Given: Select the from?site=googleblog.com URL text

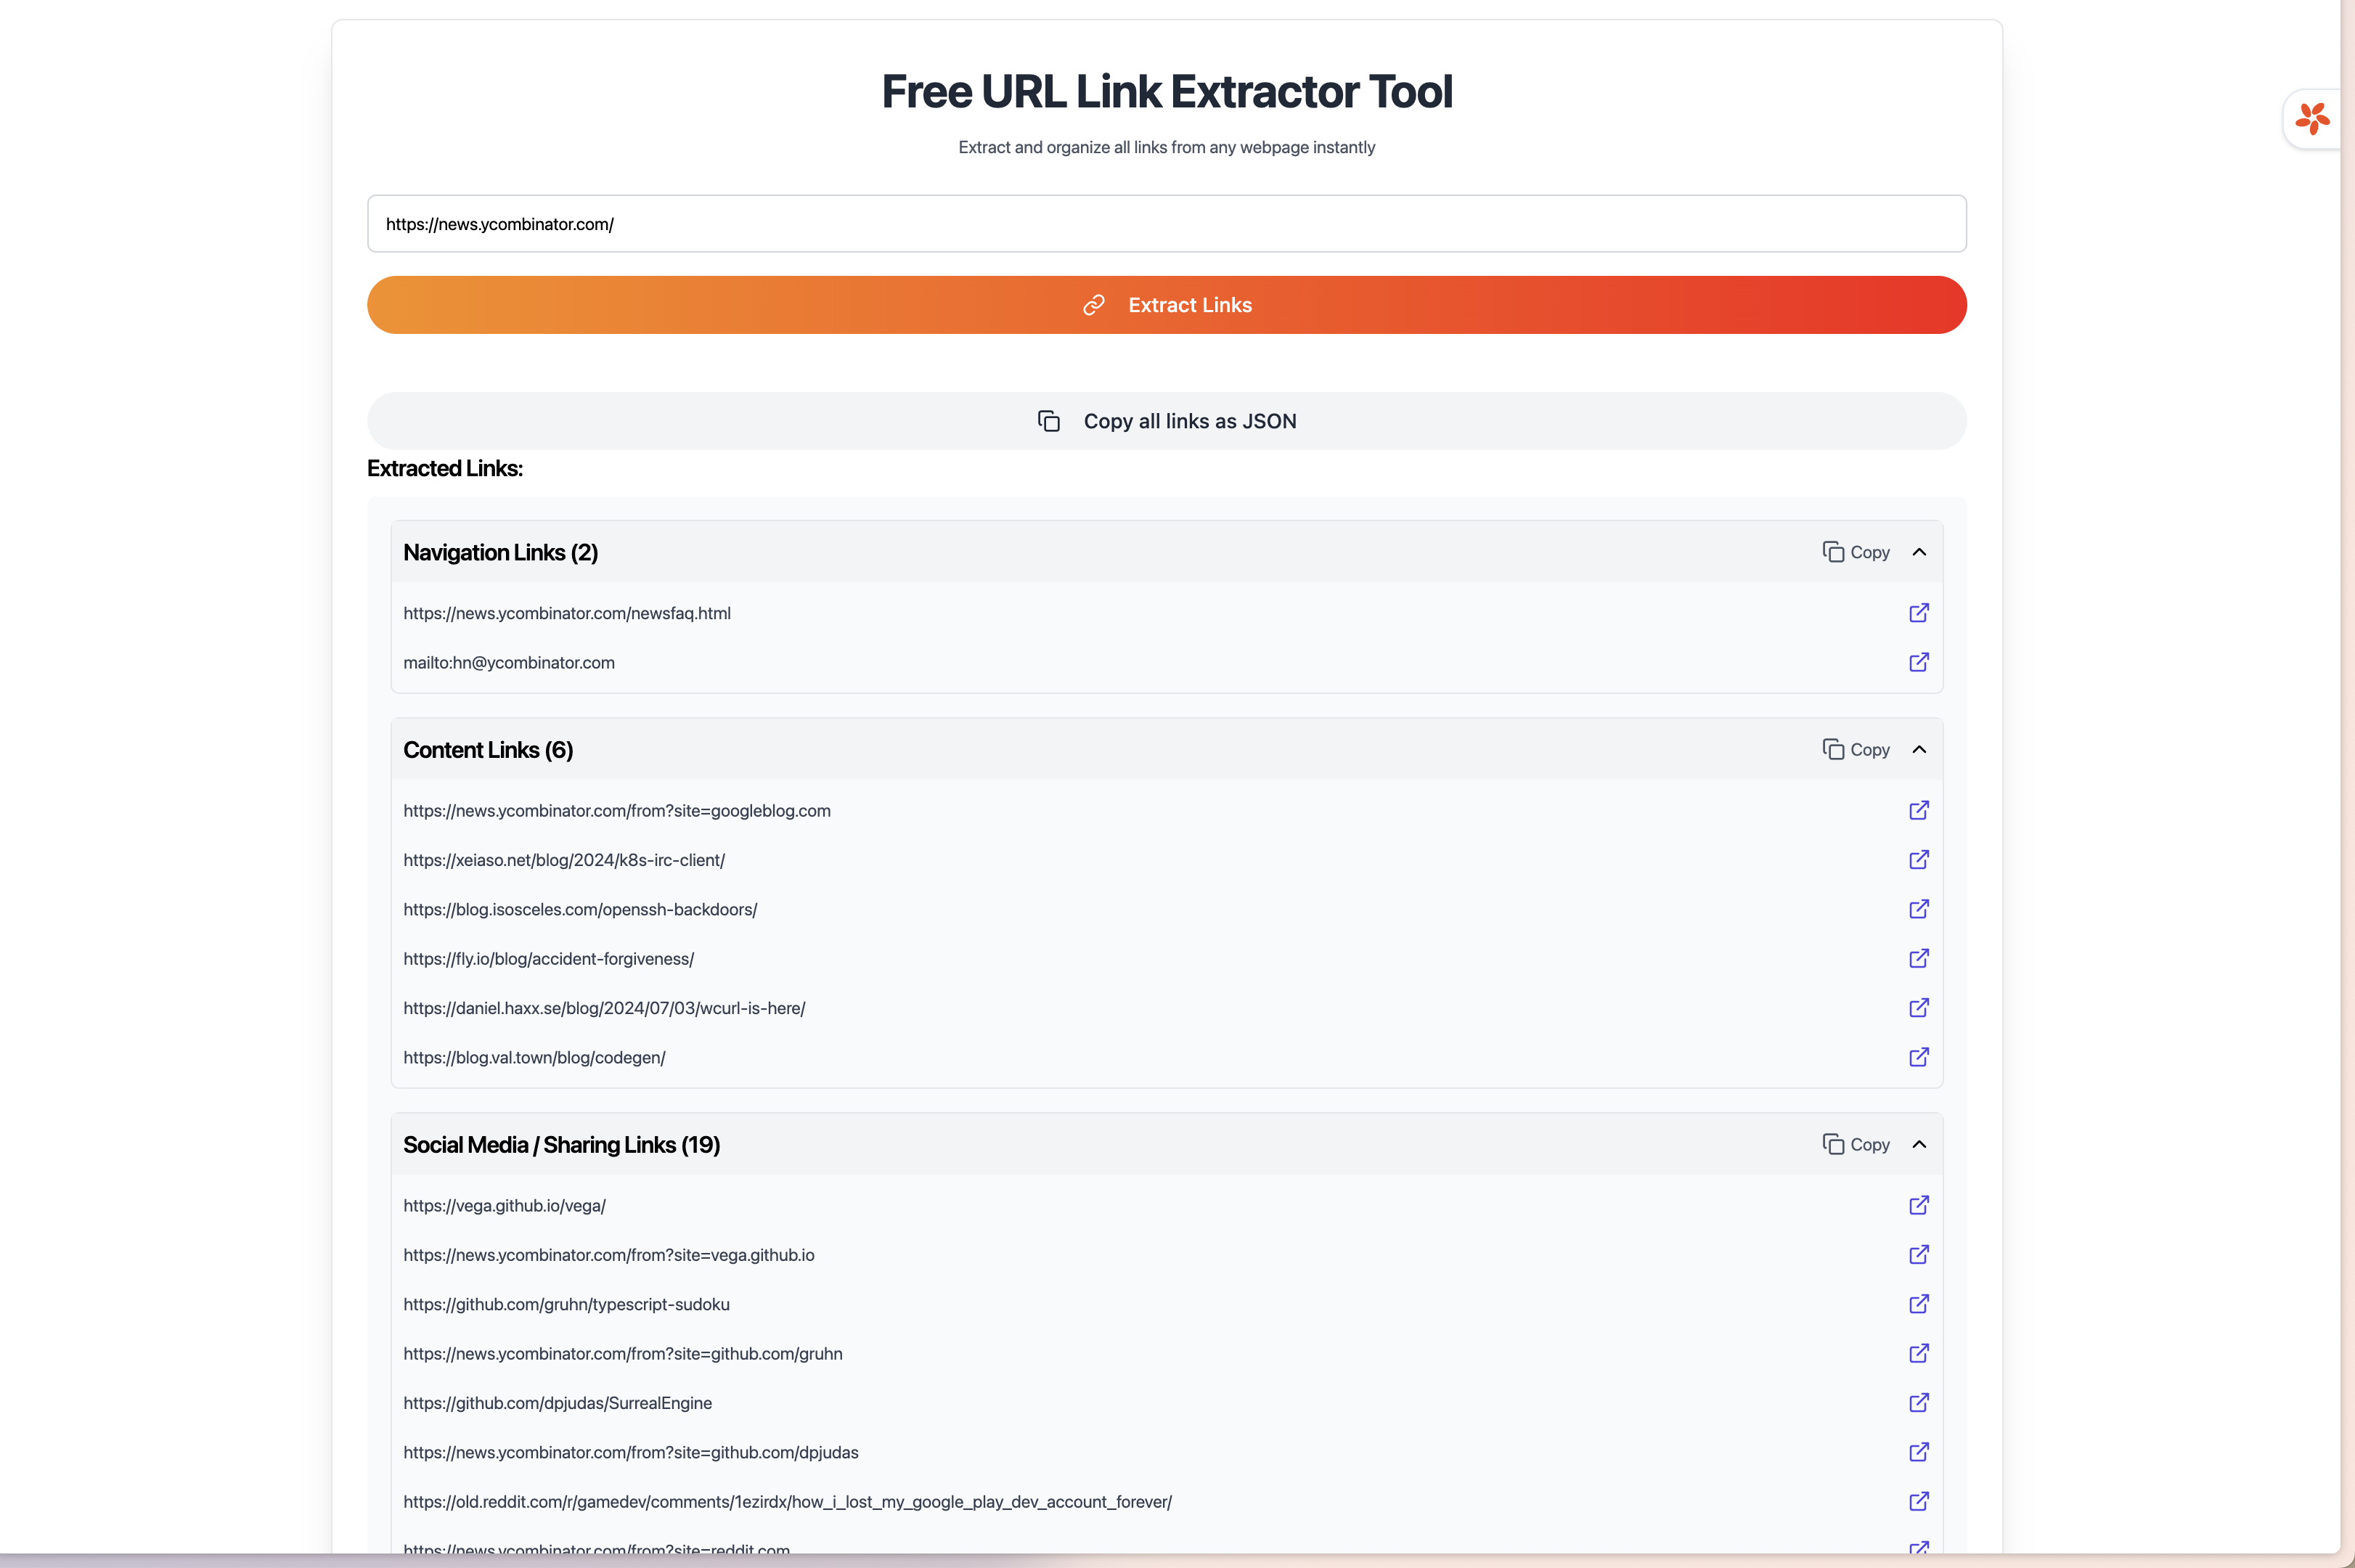Looking at the screenshot, I should pyautogui.click(x=617, y=810).
